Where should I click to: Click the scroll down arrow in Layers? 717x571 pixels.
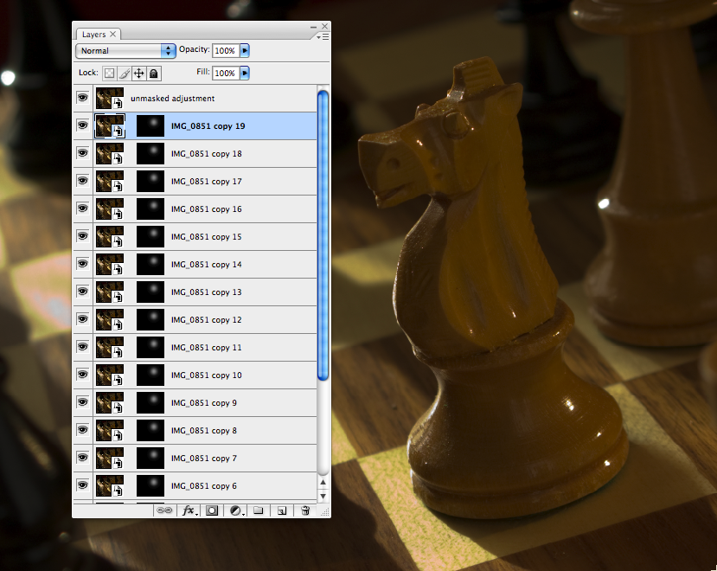pyautogui.click(x=323, y=496)
